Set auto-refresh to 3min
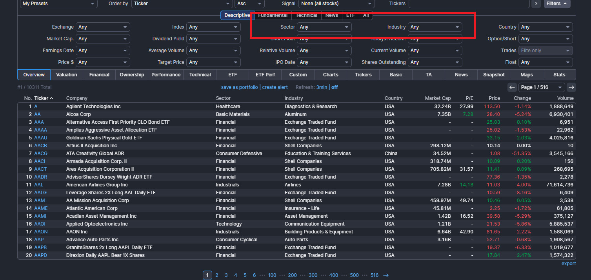Screen dimensions: 591x280 322,87
